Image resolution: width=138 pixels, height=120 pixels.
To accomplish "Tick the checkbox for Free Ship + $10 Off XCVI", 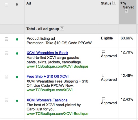I will click(6, 77).
